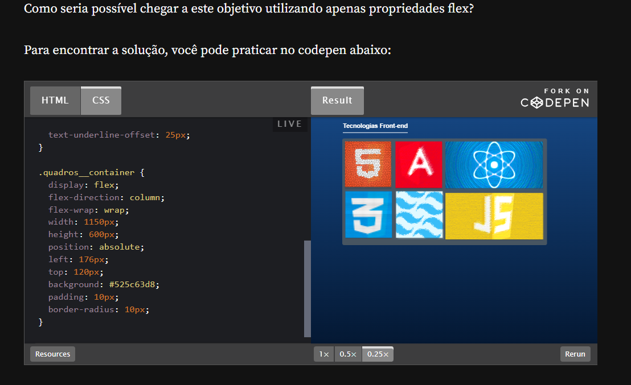Image resolution: width=631 pixels, height=385 pixels.
Task: Select the CSS tab
Action: coord(101,101)
